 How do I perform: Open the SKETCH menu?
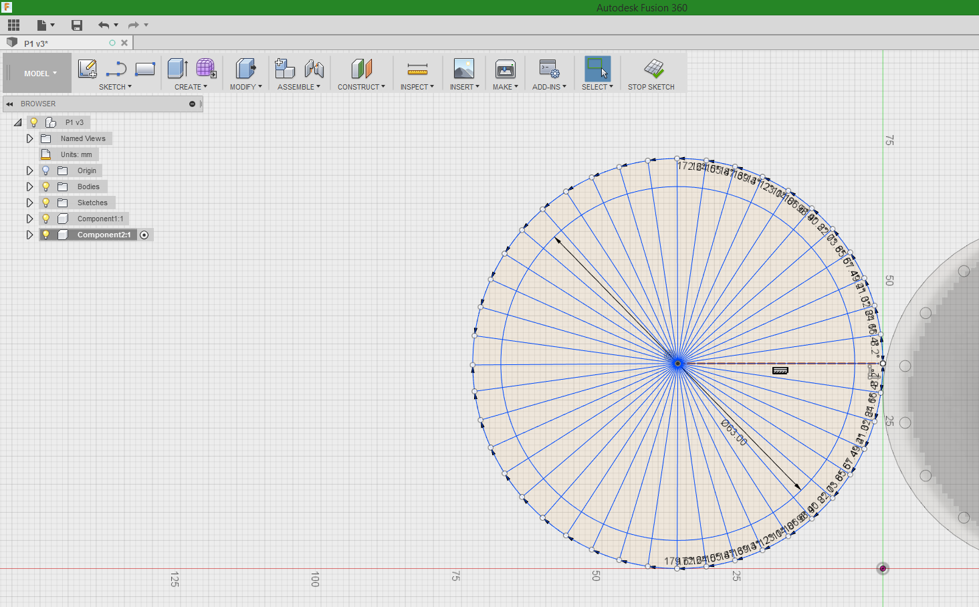tap(115, 87)
